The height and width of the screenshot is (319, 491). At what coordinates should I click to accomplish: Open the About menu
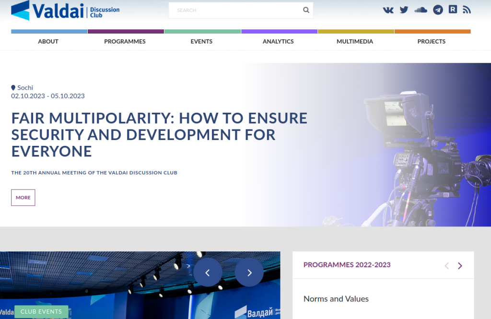(x=48, y=41)
